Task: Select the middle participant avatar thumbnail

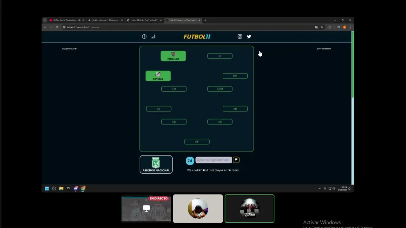Action: pyautogui.click(x=198, y=209)
